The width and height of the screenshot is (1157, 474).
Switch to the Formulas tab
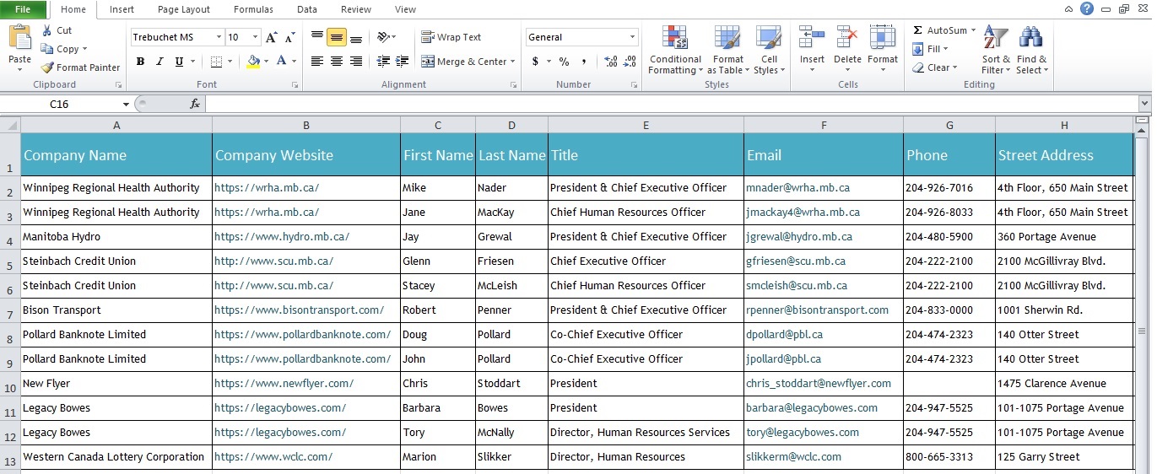(x=253, y=9)
